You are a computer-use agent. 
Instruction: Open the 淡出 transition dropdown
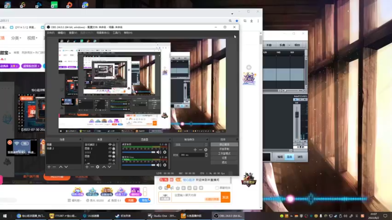click(191, 145)
